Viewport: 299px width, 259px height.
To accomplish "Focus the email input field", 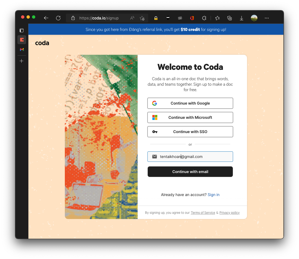I will (x=190, y=157).
